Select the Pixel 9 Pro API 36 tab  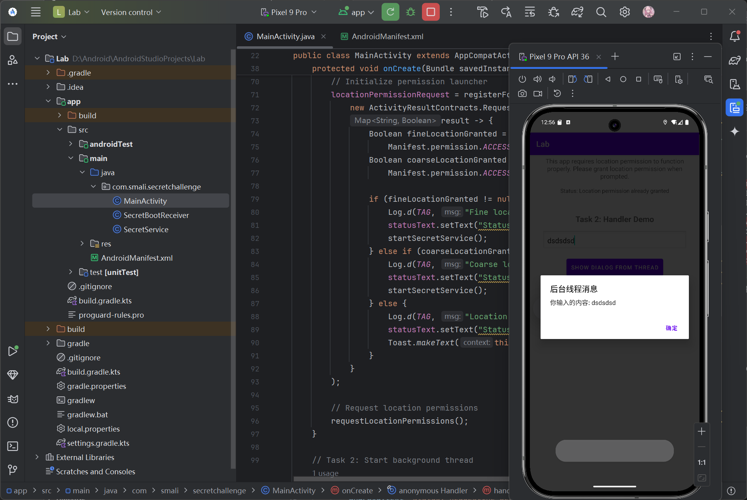pyautogui.click(x=558, y=57)
